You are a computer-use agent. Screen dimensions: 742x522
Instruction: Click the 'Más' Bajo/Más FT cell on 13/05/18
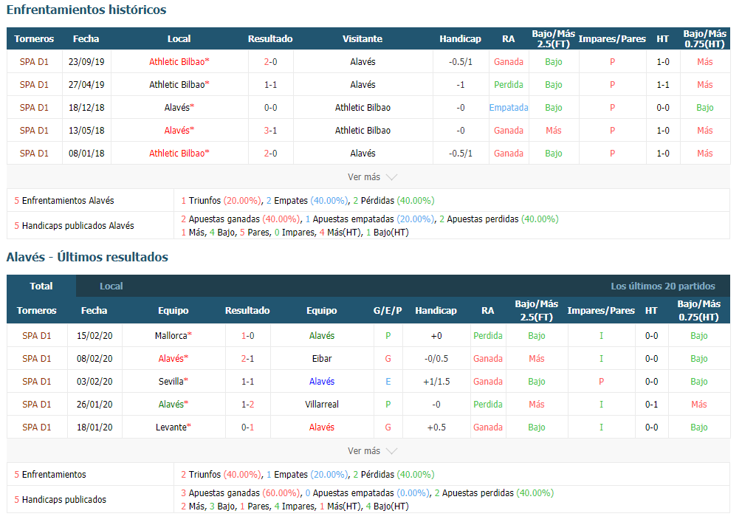pyautogui.click(x=553, y=130)
